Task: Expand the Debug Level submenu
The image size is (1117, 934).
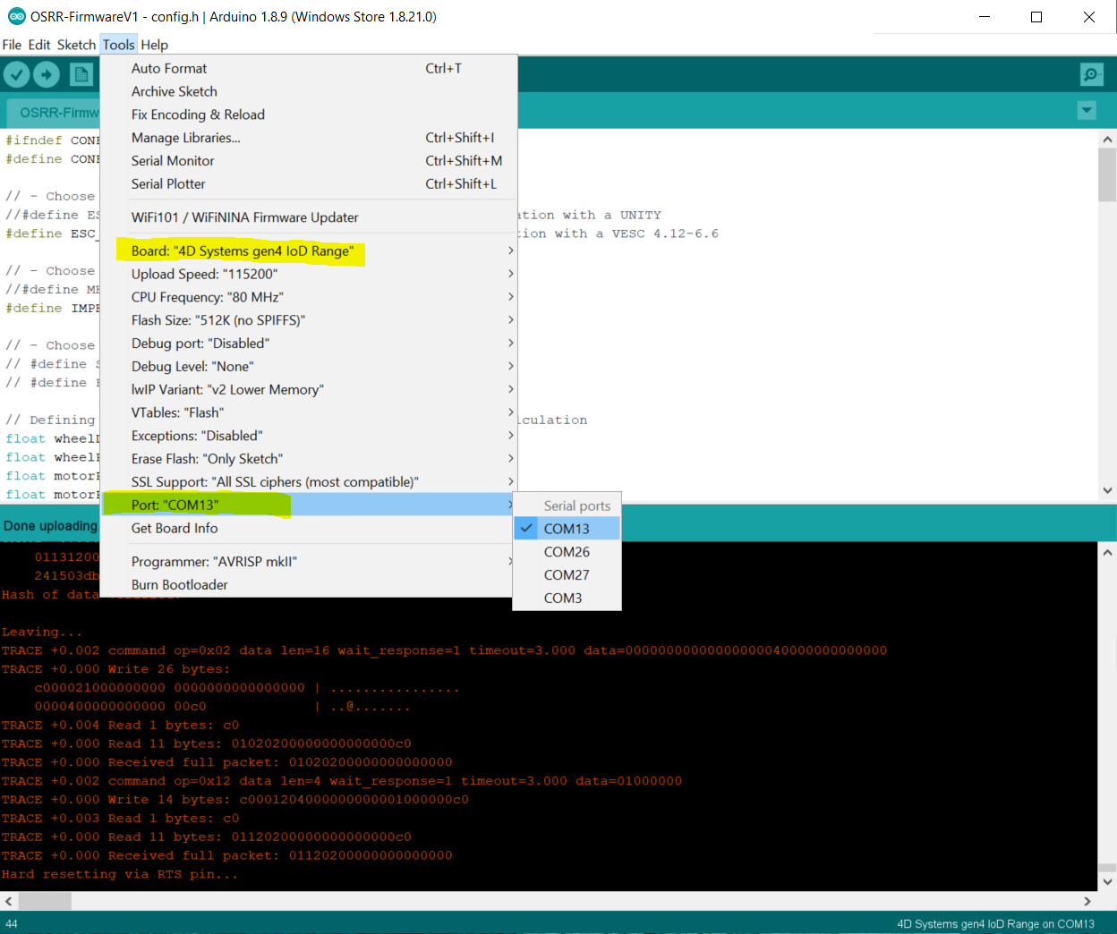Action: 309,367
